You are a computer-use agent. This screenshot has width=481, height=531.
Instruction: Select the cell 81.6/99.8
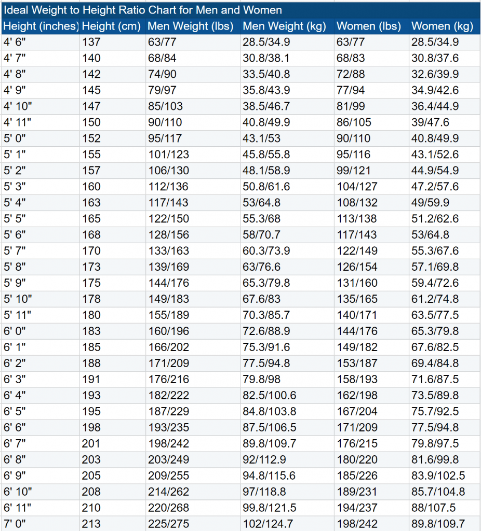444,459
